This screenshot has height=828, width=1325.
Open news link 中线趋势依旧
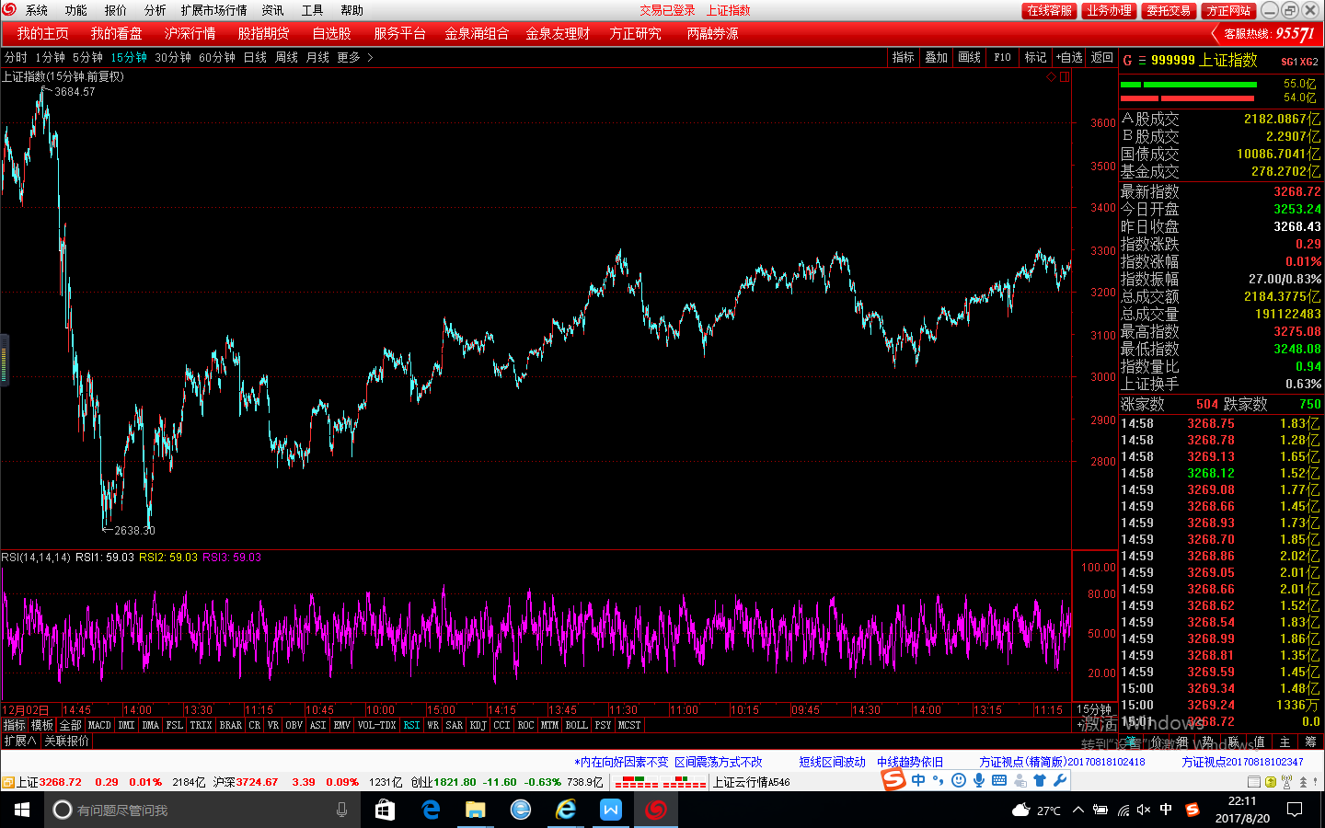[910, 762]
